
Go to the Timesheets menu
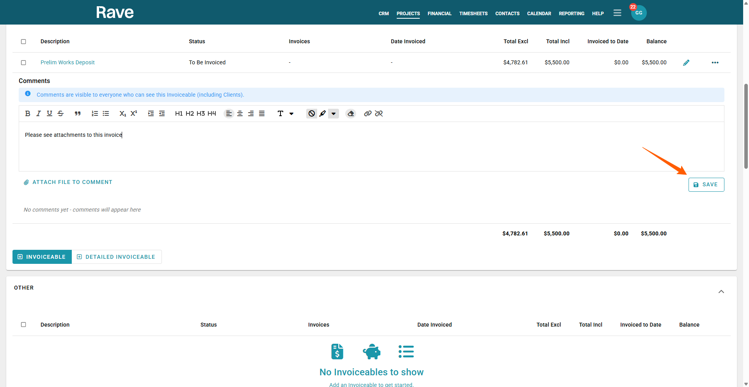pyautogui.click(x=473, y=14)
